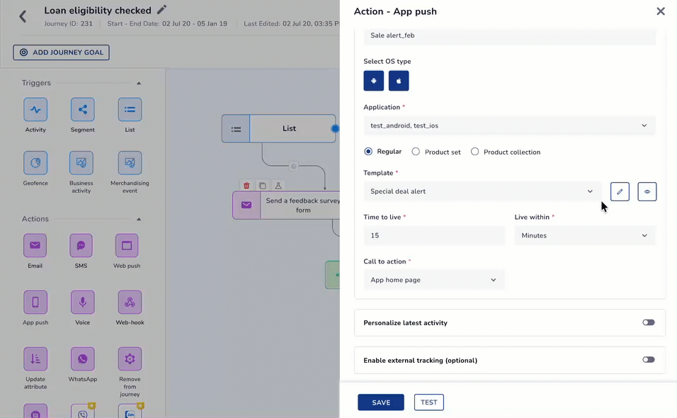Add an SMS action
The image size is (677, 418).
(x=81, y=245)
